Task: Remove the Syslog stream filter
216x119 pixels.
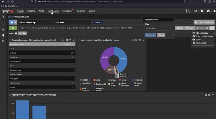Action: tap(102, 23)
